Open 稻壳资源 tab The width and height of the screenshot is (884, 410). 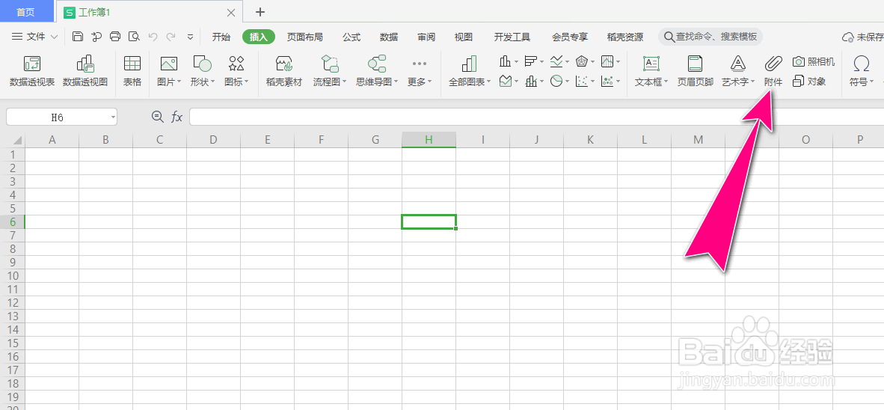(625, 37)
